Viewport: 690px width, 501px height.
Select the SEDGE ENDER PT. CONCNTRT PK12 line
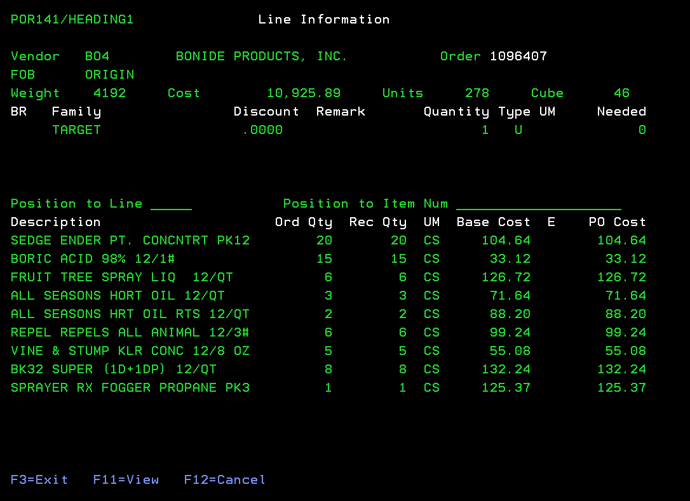[130, 241]
